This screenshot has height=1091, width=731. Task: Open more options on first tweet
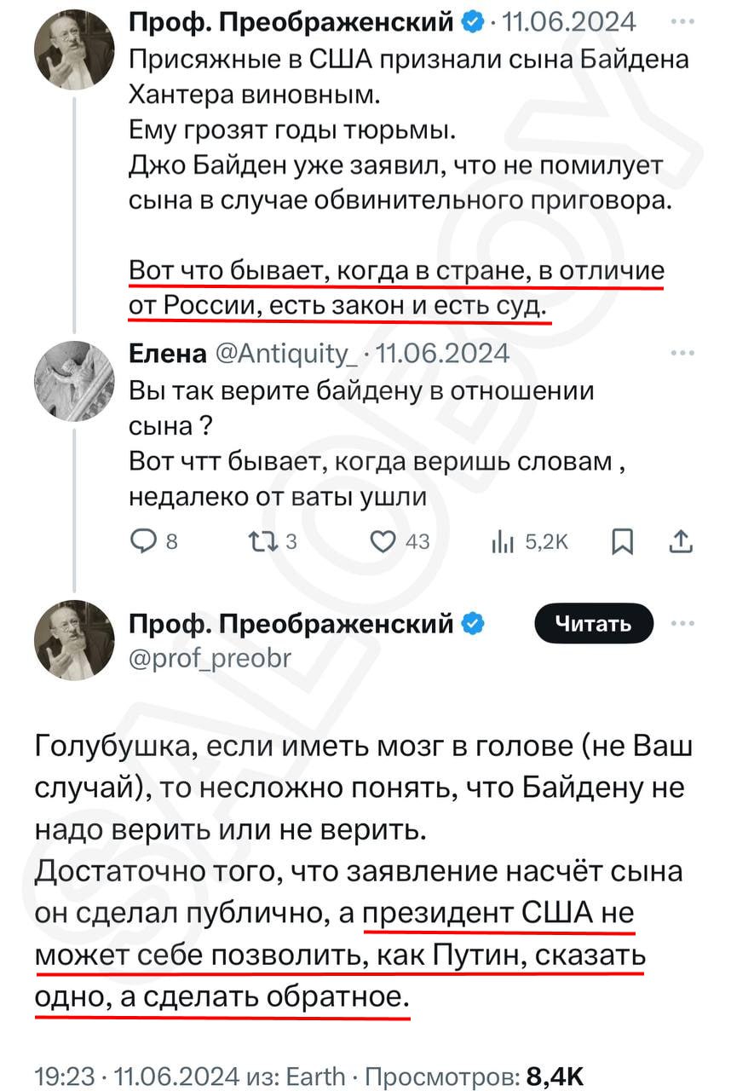pos(682,21)
